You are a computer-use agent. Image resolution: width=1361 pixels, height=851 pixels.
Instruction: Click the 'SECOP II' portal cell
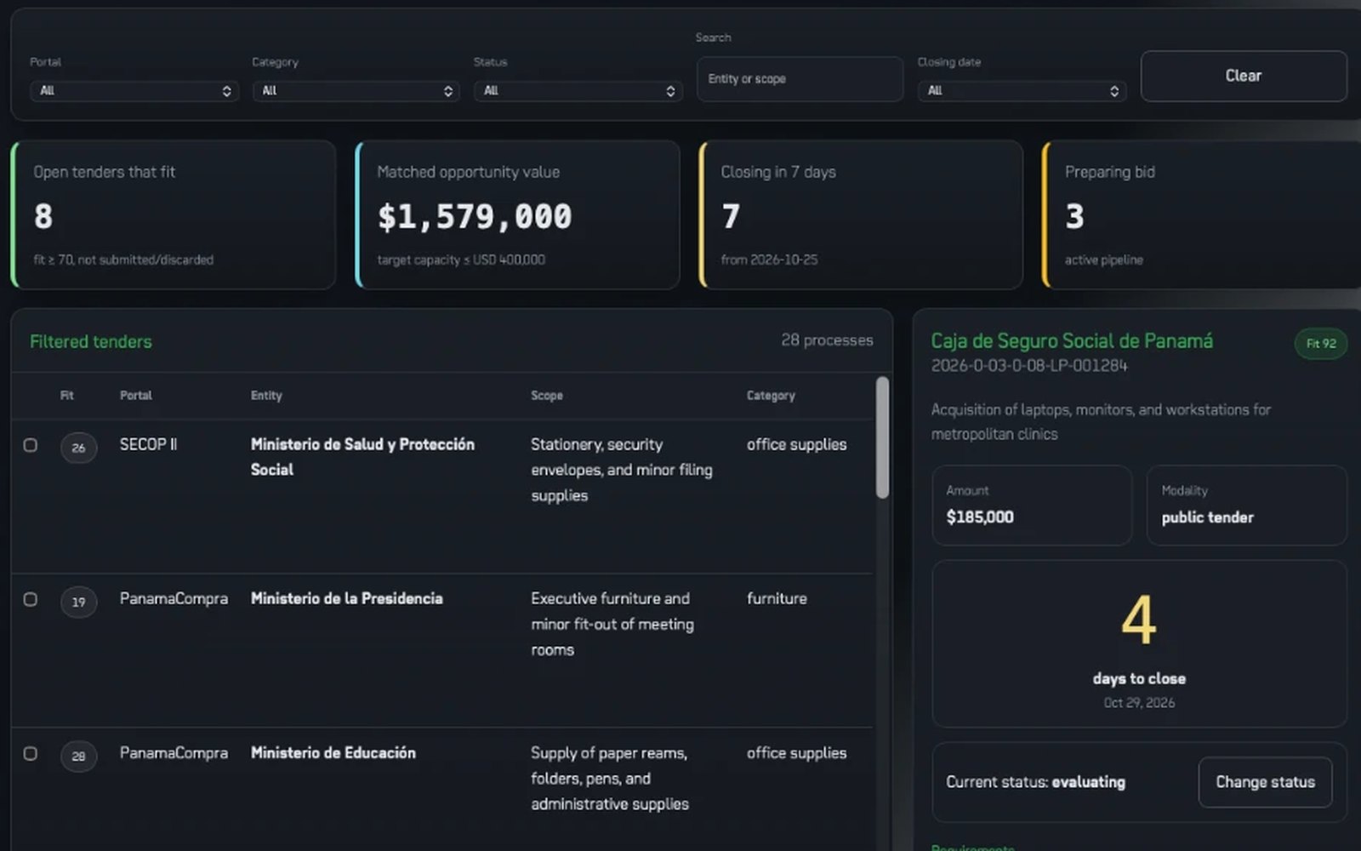148,445
